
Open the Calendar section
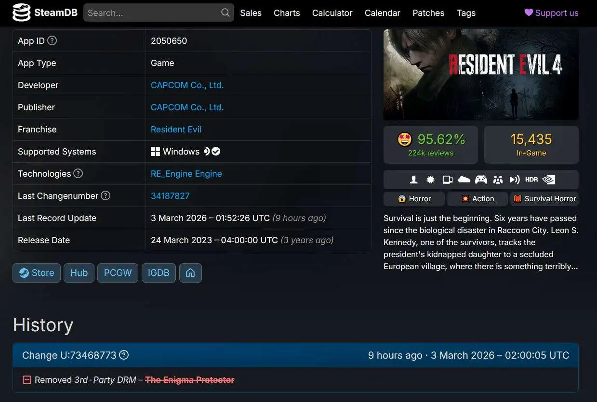point(383,13)
